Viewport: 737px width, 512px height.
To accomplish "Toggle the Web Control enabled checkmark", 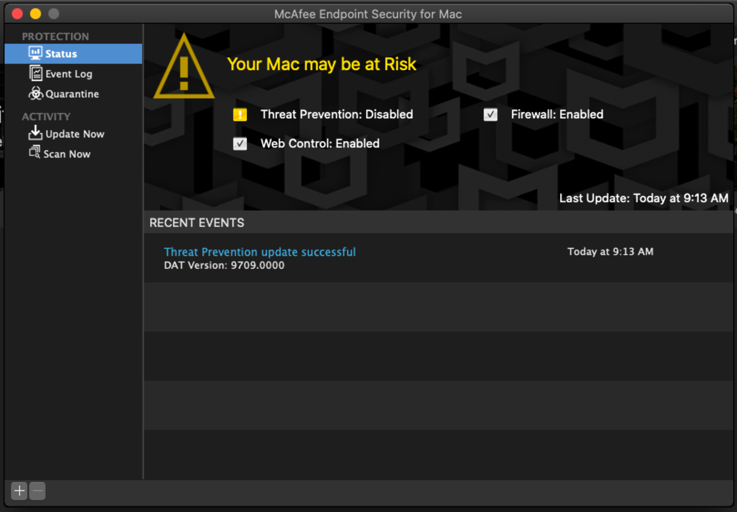I will click(240, 143).
